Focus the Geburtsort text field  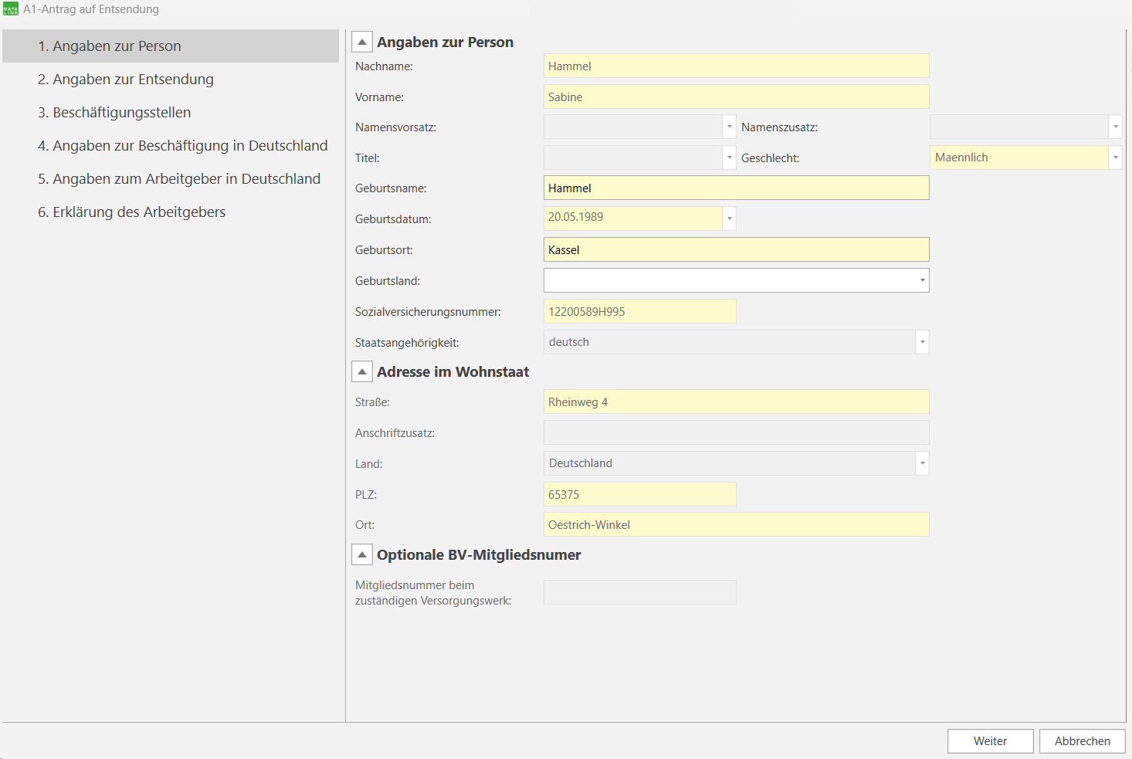click(x=736, y=250)
